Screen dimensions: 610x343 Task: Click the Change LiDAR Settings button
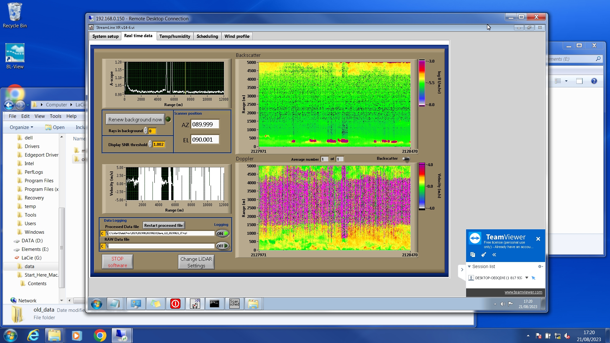[x=196, y=262]
